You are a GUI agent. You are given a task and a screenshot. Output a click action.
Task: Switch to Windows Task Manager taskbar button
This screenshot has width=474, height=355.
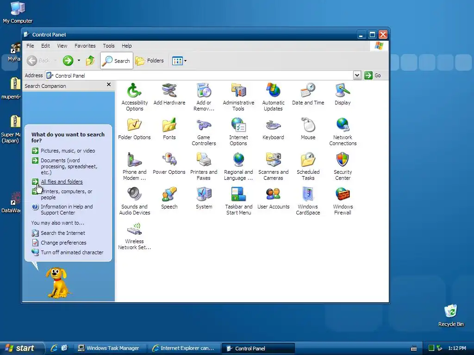tap(109, 349)
